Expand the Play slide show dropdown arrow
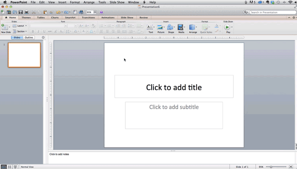The image size is (297, 169). coord(232,27)
